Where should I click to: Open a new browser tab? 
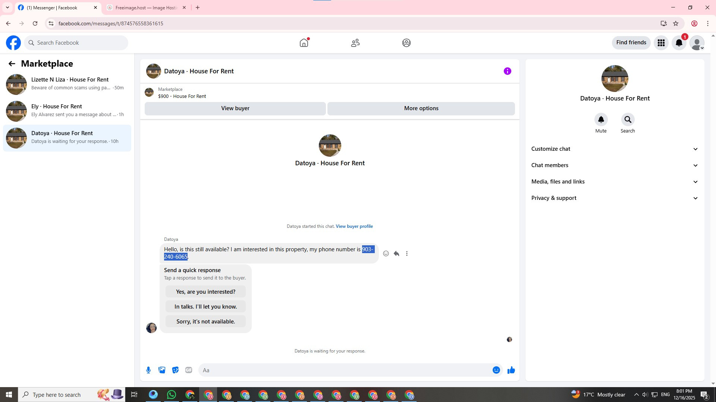[x=198, y=7]
